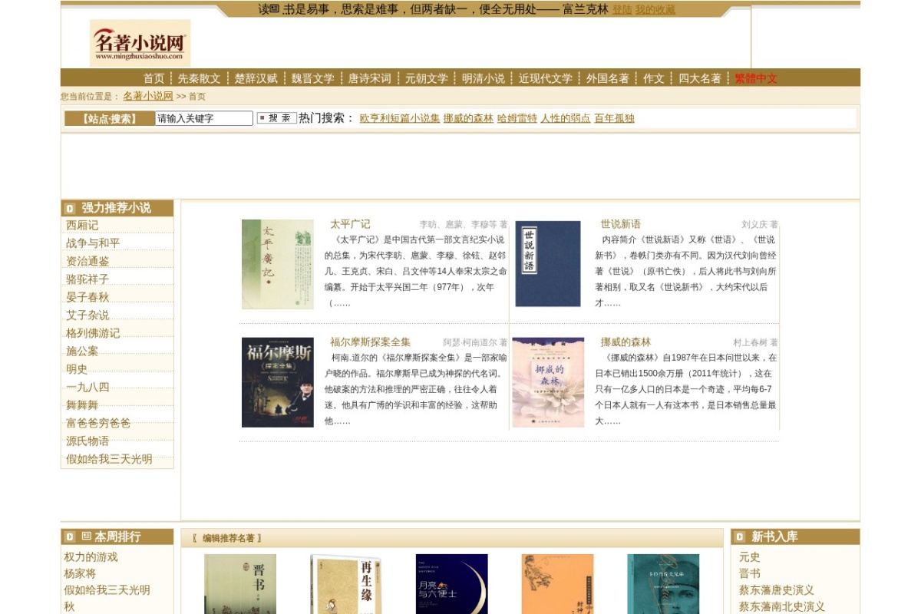The image size is (921, 614).
Task: Open 杨家将 in weekly ranking
Action: click(80, 574)
